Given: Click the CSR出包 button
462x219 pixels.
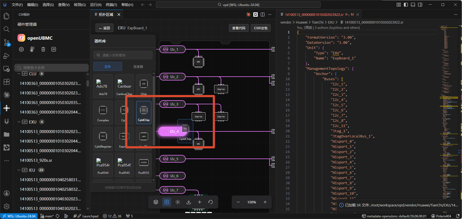Looking at the screenshot, I should pos(261,28).
